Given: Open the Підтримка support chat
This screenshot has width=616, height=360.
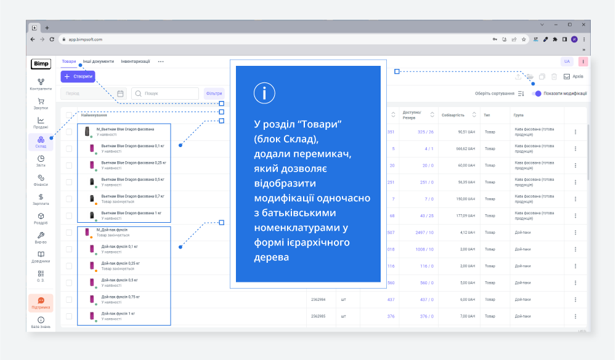Looking at the screenshot, I should point(41,303).
